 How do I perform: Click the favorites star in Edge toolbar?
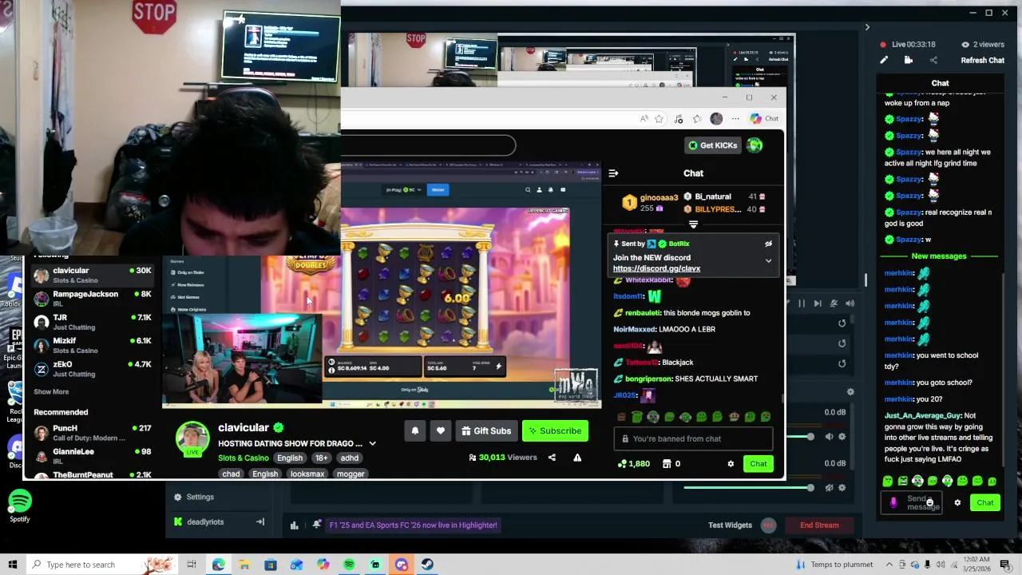point(659,119)
